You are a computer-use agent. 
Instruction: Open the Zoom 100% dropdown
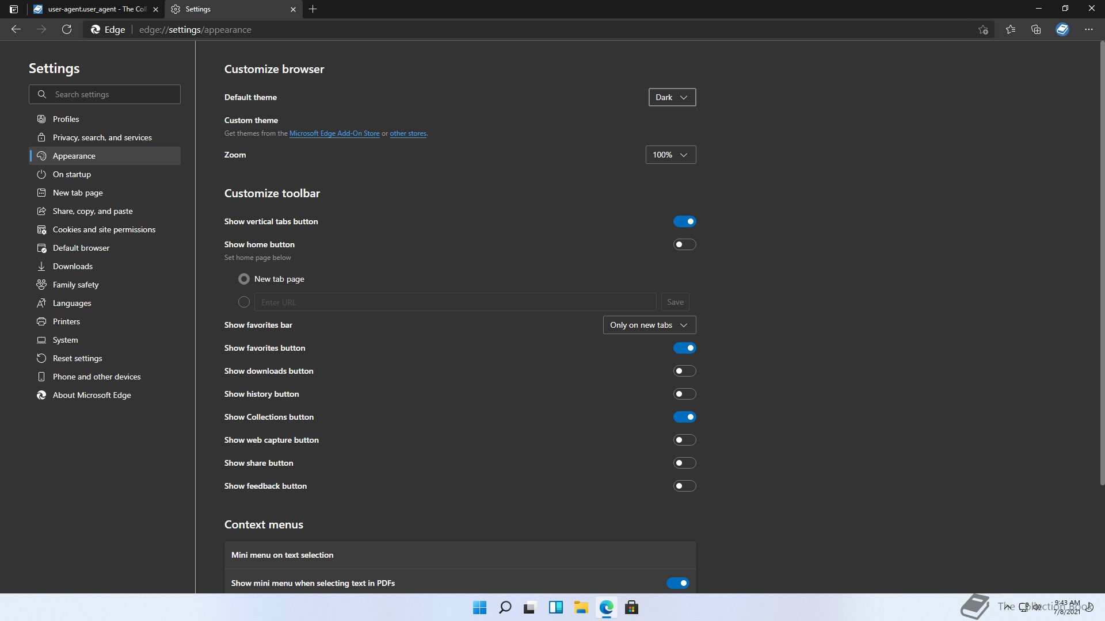click(670, 155)
